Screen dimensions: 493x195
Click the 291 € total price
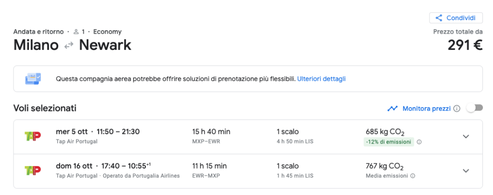tap(465, 46)
